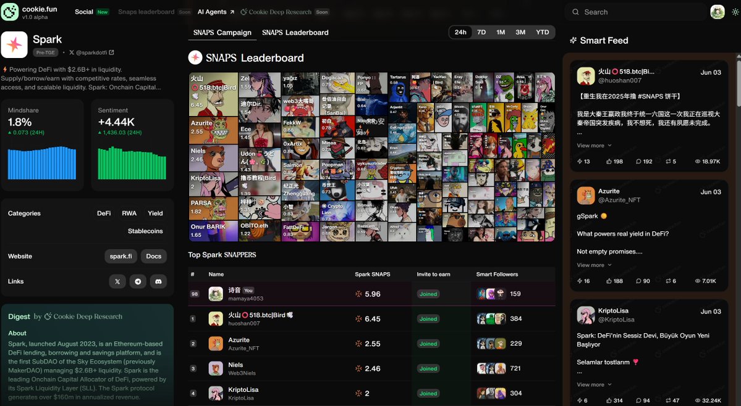Click Azurite's avatar in Smart Feed
Viewport: 741px width, 406px height.
tap(585, 195)
